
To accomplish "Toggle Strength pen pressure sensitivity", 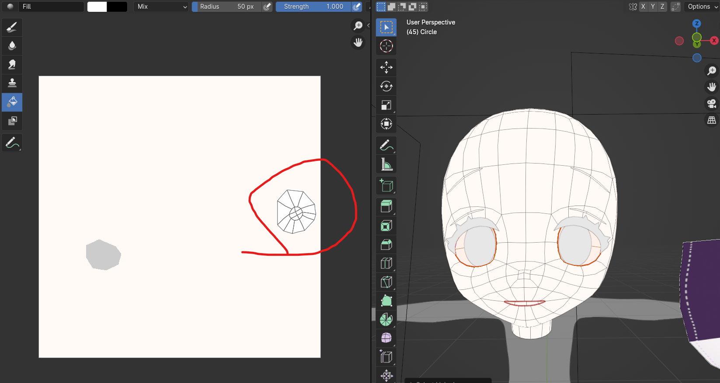I will pyautogui.click(x=357, y=7).
